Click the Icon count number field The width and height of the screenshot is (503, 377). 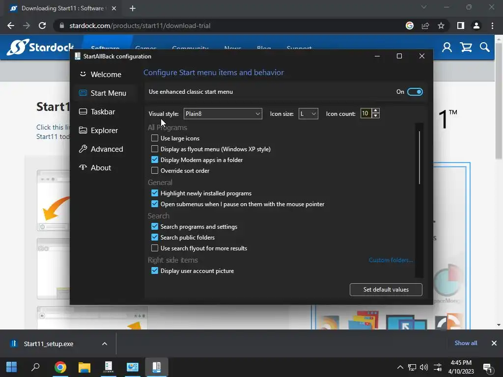point(365,113)
